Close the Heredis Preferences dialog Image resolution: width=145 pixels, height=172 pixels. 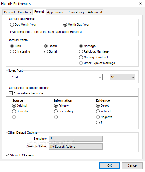(x=140, y=4)
